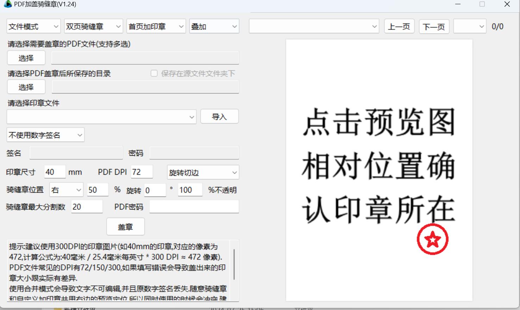The image size is (520, 310).
Task: Click the 导入 import stamp button
Action: click(x=219, y=116)
